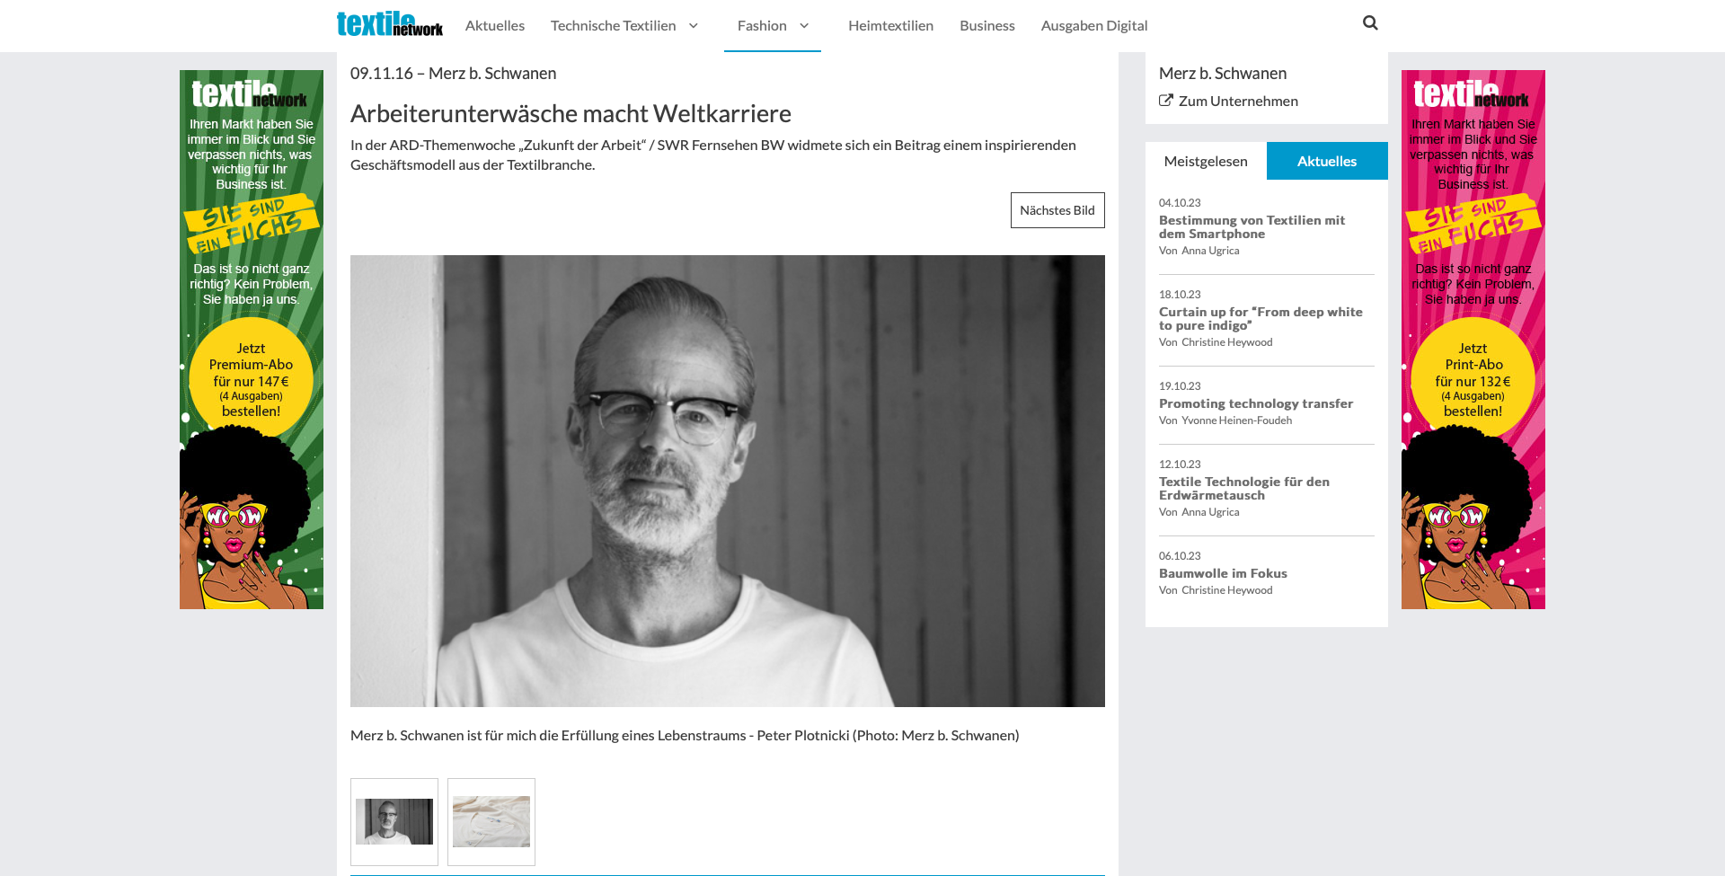Open the textile network logo home link
1725x876 pixels.
point(390,24)
